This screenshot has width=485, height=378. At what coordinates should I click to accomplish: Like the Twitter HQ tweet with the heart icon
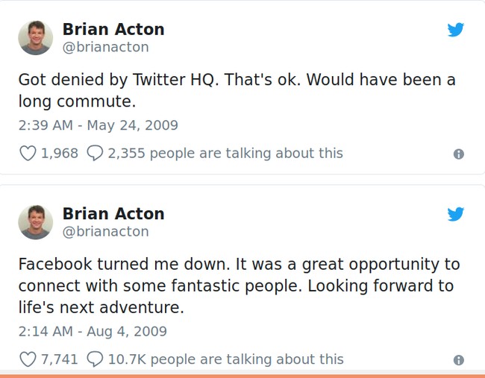(x=28, y=154)
